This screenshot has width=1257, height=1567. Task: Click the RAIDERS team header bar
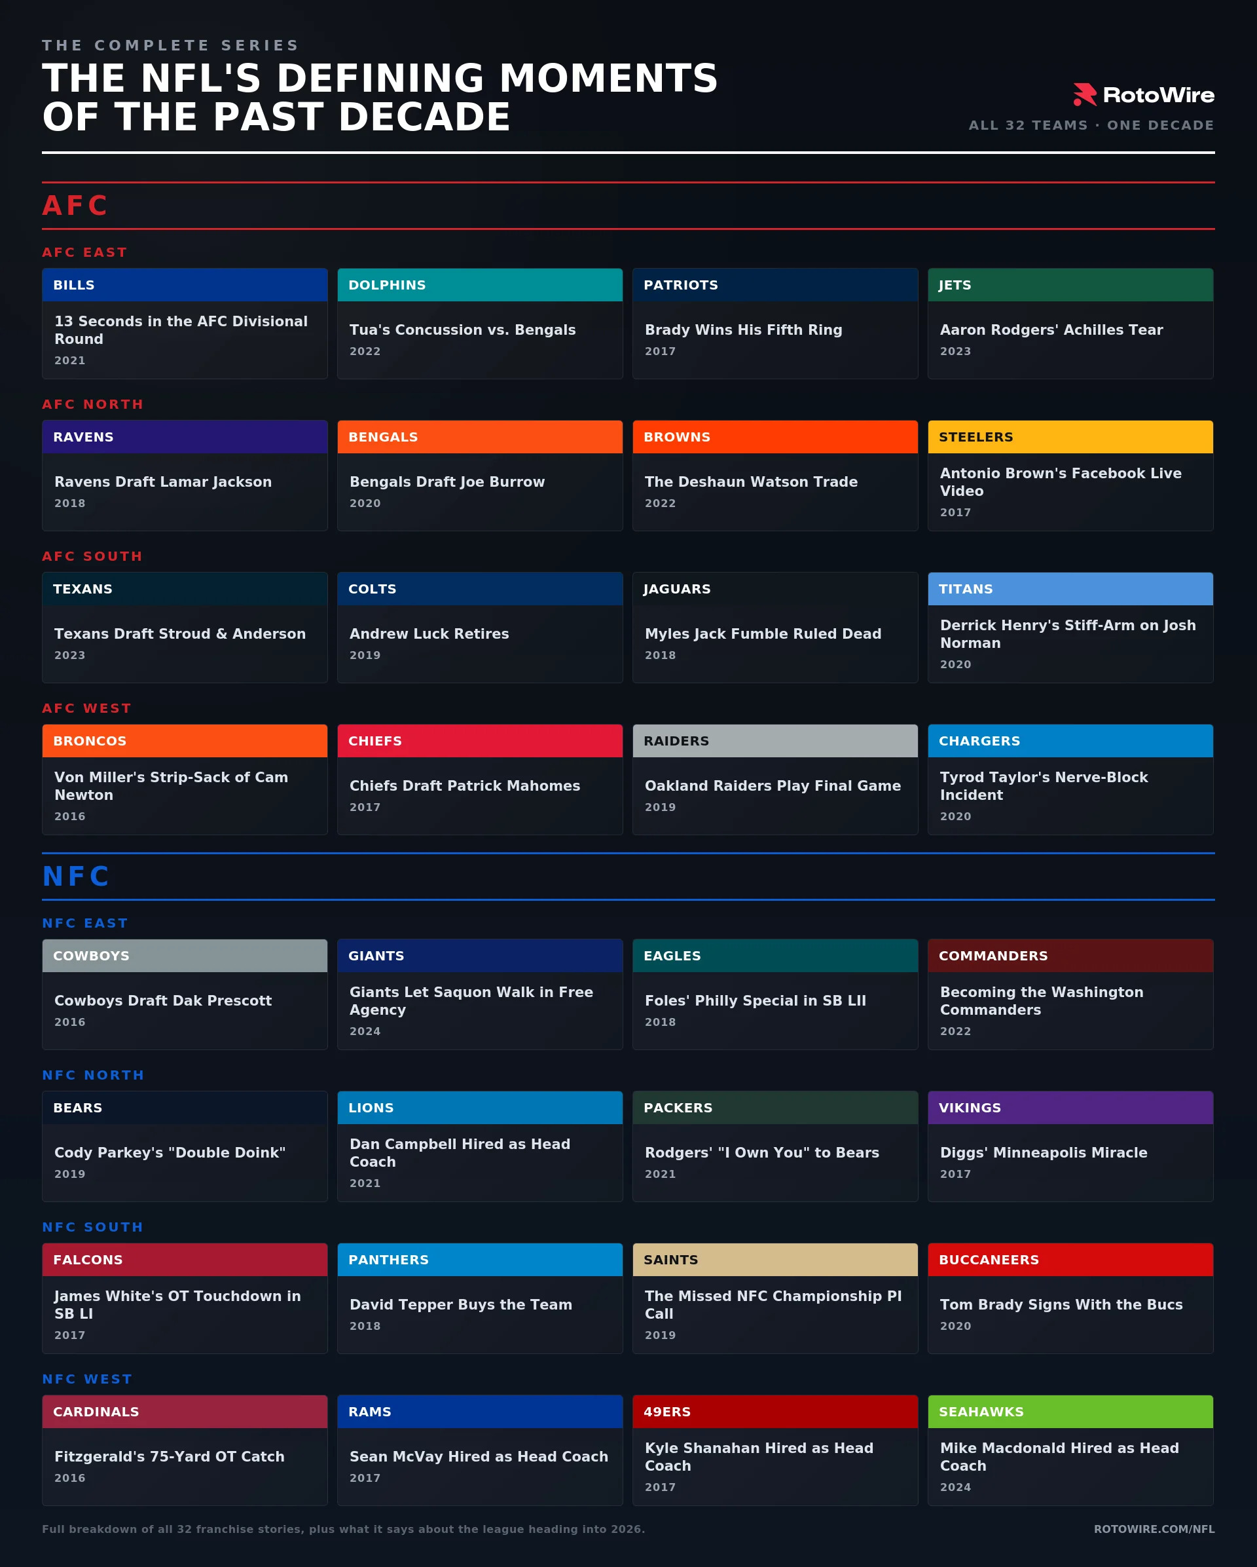pos(775,741)
